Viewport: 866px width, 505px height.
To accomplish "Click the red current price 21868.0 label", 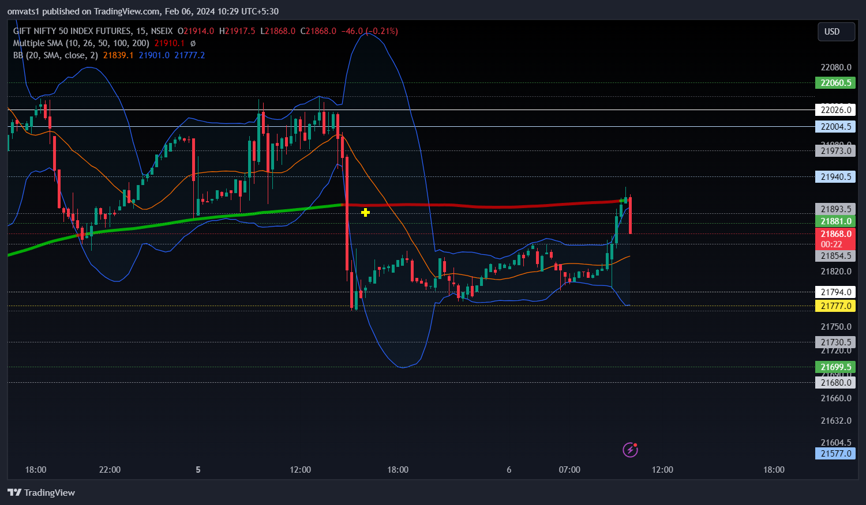I will click(x=835, y=234).
